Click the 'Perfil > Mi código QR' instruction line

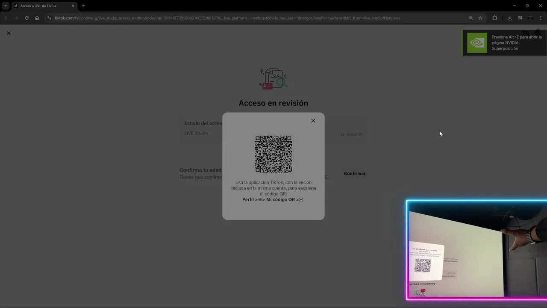click(x=273, y=200)
